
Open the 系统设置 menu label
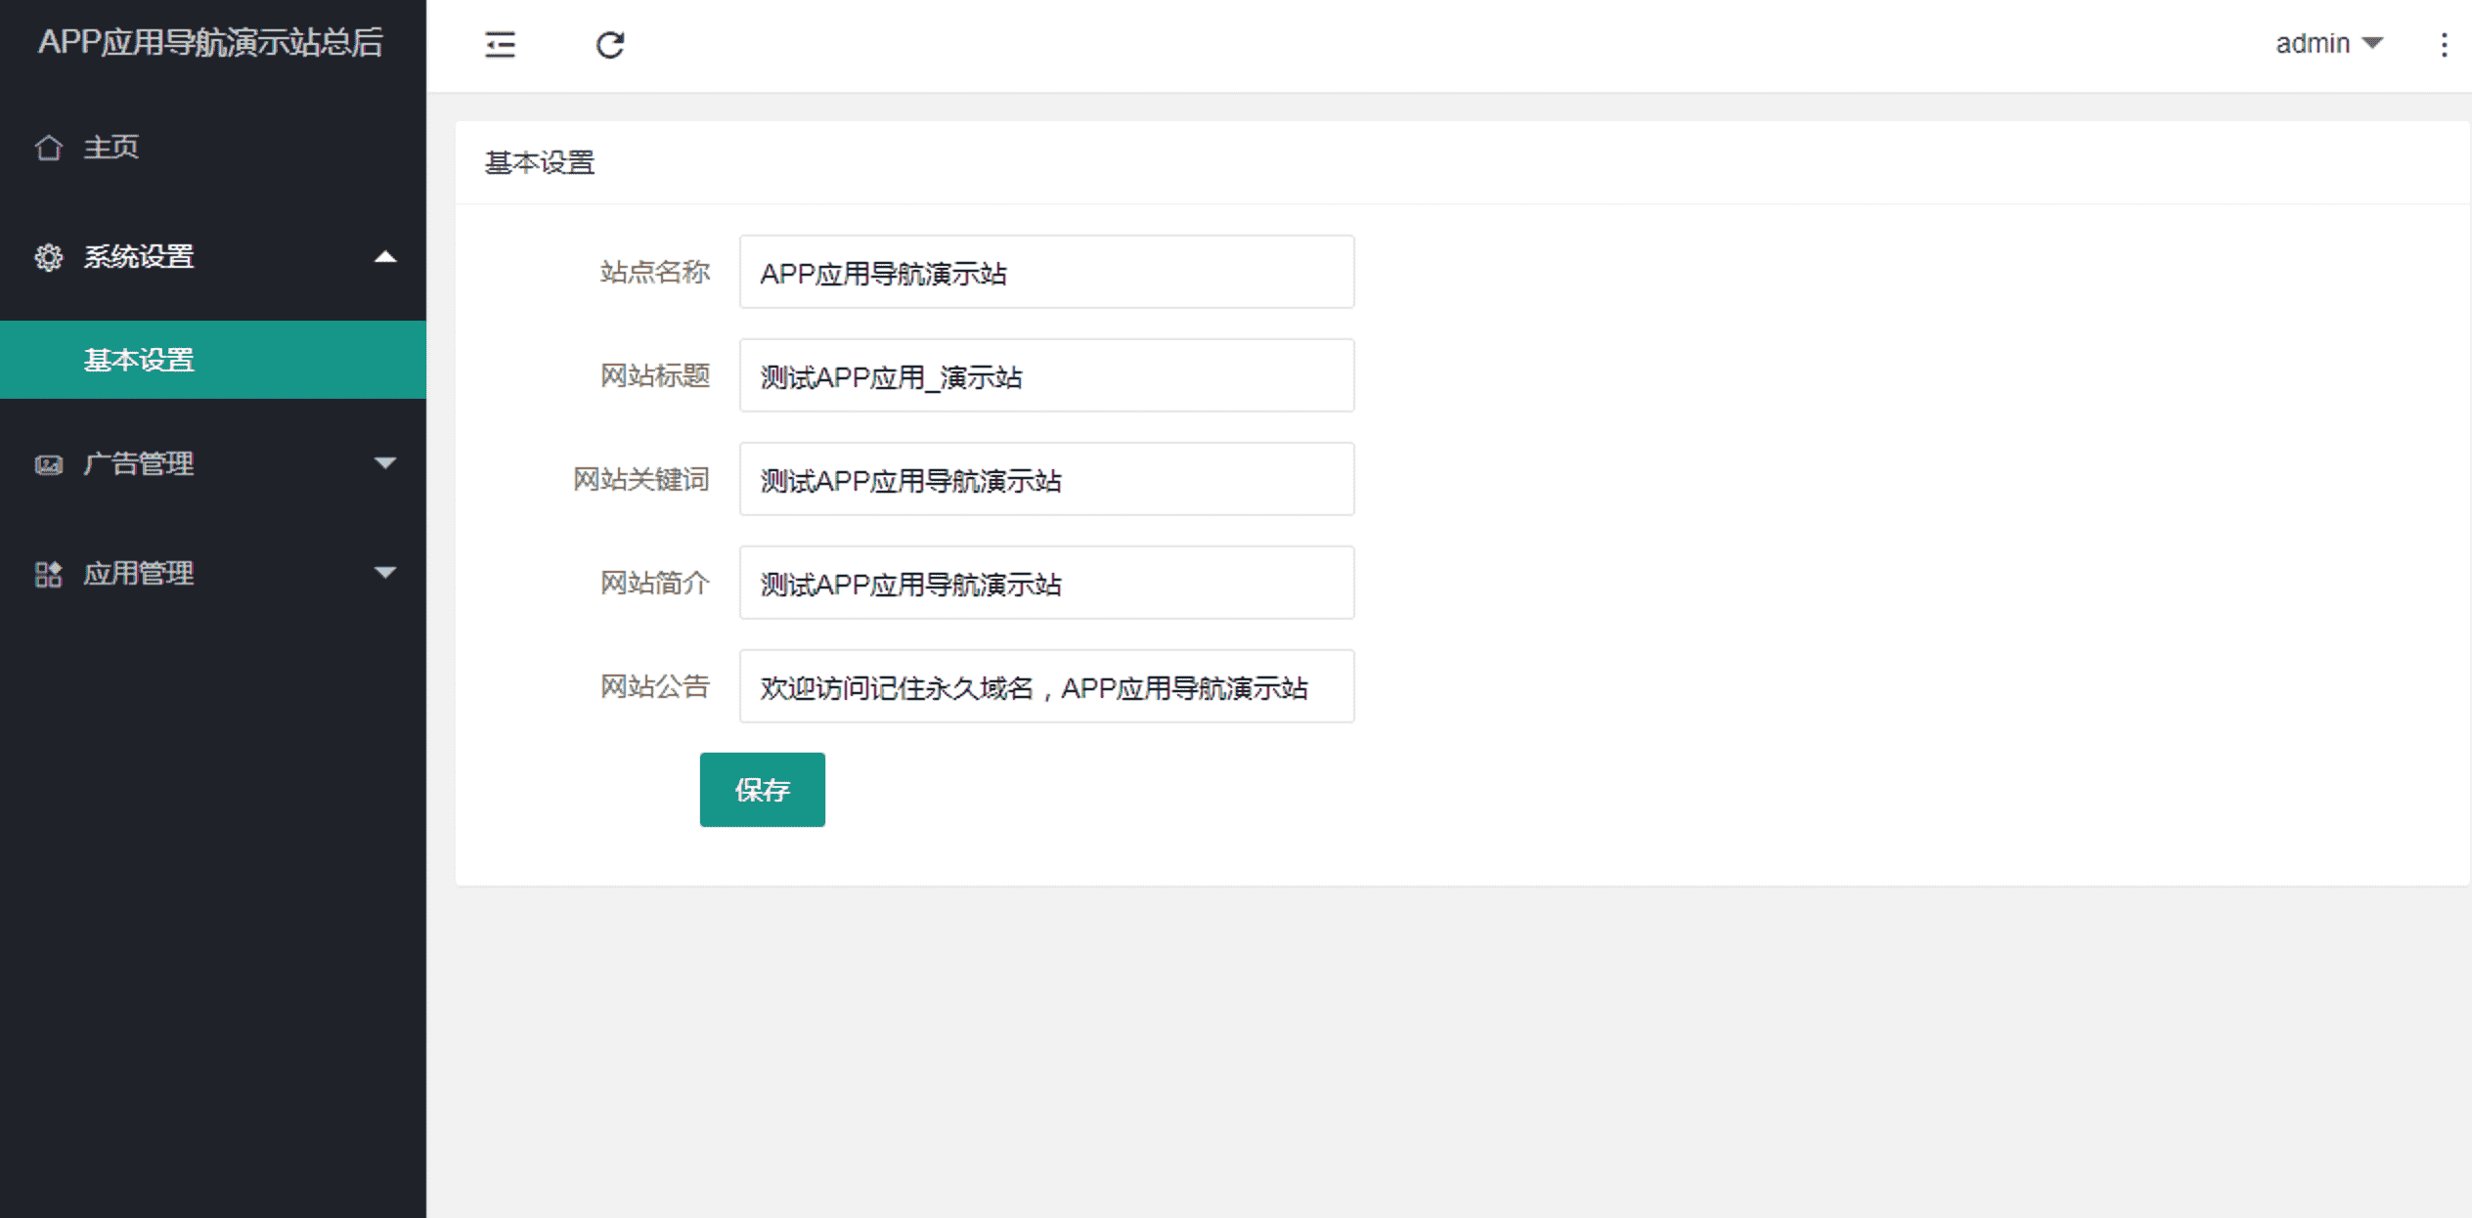coord(139,257)
